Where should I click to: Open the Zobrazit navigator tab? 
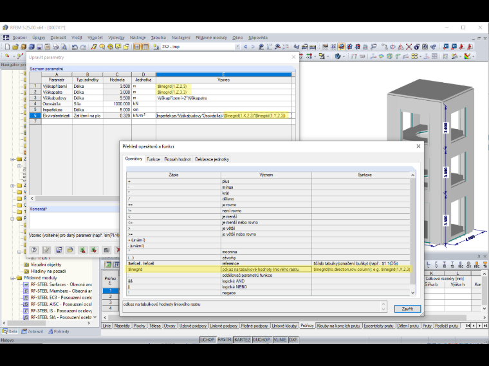32,331
